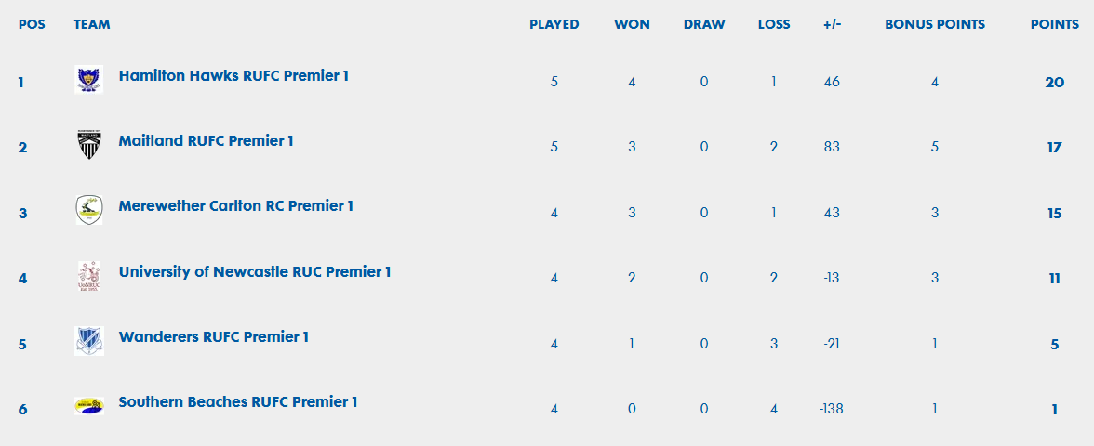Click the TEAM column header
Image resolution: width=1094 pixels, height=446 pixels.
pos(92,24)
